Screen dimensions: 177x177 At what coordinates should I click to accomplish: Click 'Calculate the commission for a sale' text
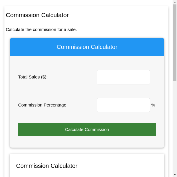click(41, 29)
